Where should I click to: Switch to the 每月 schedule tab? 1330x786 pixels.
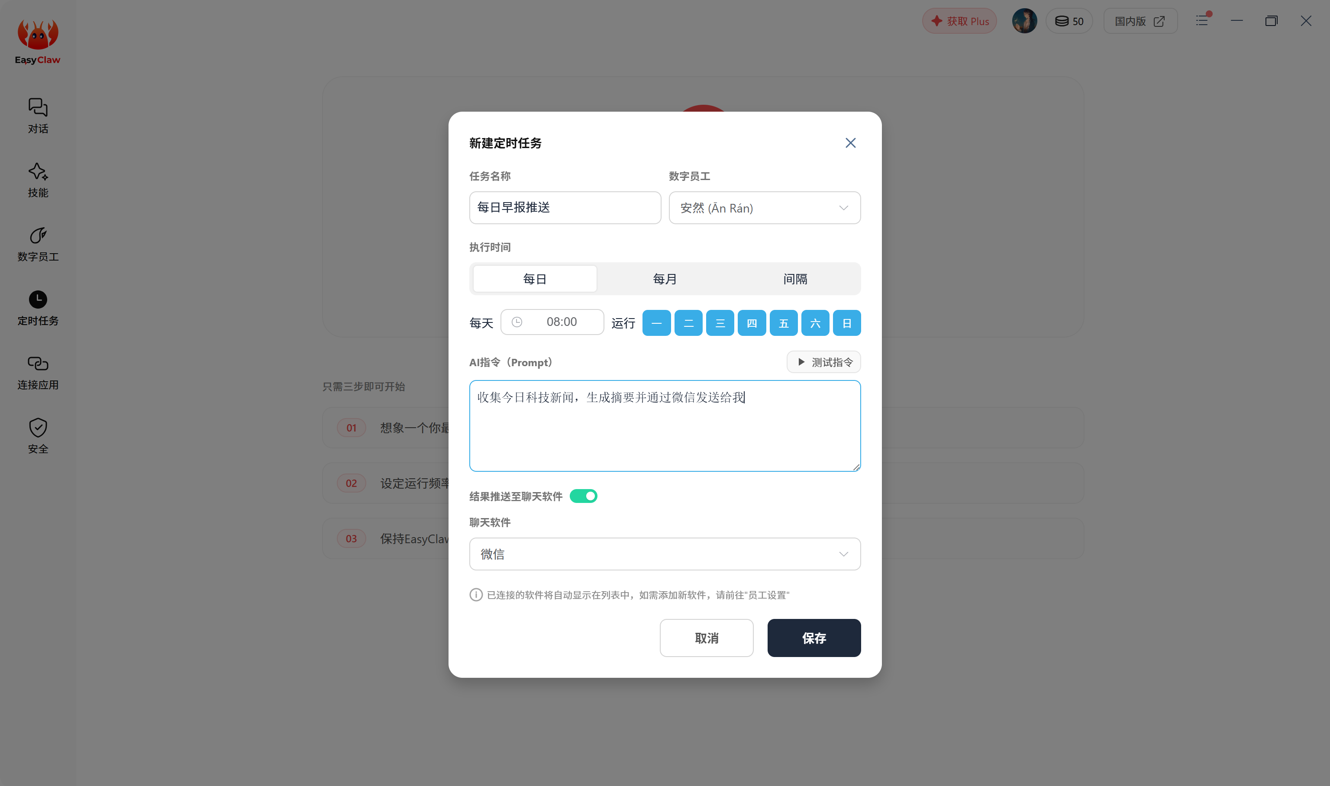664,279
